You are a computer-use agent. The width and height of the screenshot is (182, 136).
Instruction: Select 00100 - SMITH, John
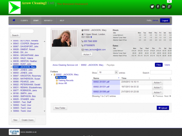pos(22,93)
